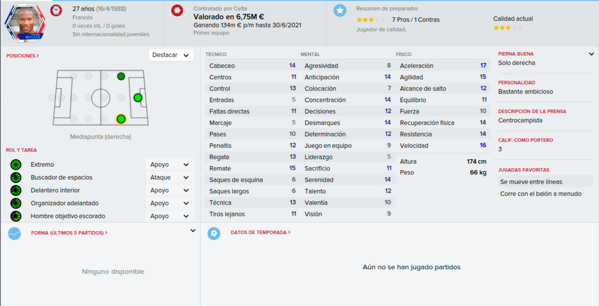Click the Extremo role suitability icon
The image size is (599, 306).
click(x=16, y=164)
